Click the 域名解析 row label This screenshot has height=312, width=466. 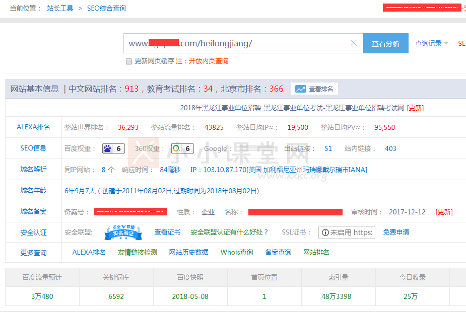33,169
